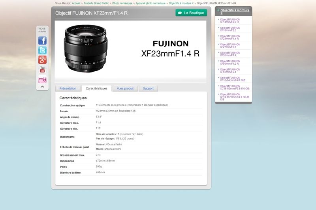Click the Caractéristiques section heading
The width and height of the screenshot is (316, 210).
[73, 98]
